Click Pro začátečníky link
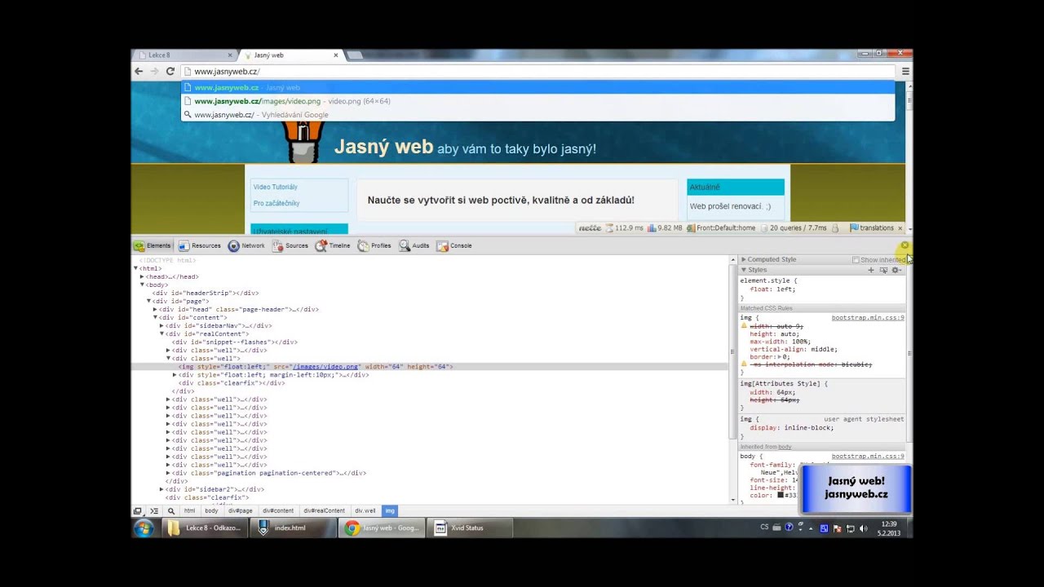Viewport: 1044px width, 587px height. click(276, 203)
